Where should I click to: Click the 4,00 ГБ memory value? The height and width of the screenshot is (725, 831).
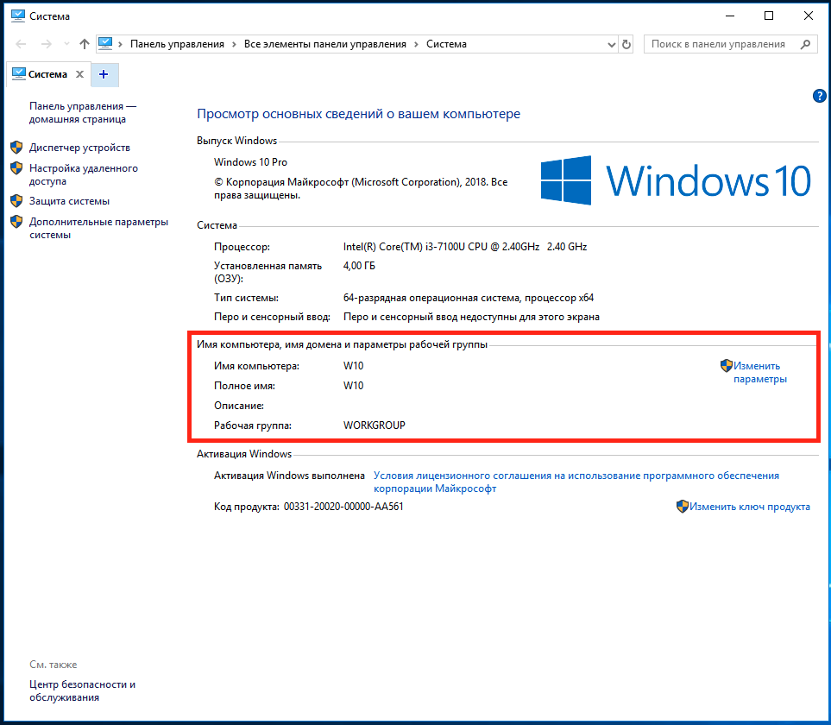click(359, 266)
